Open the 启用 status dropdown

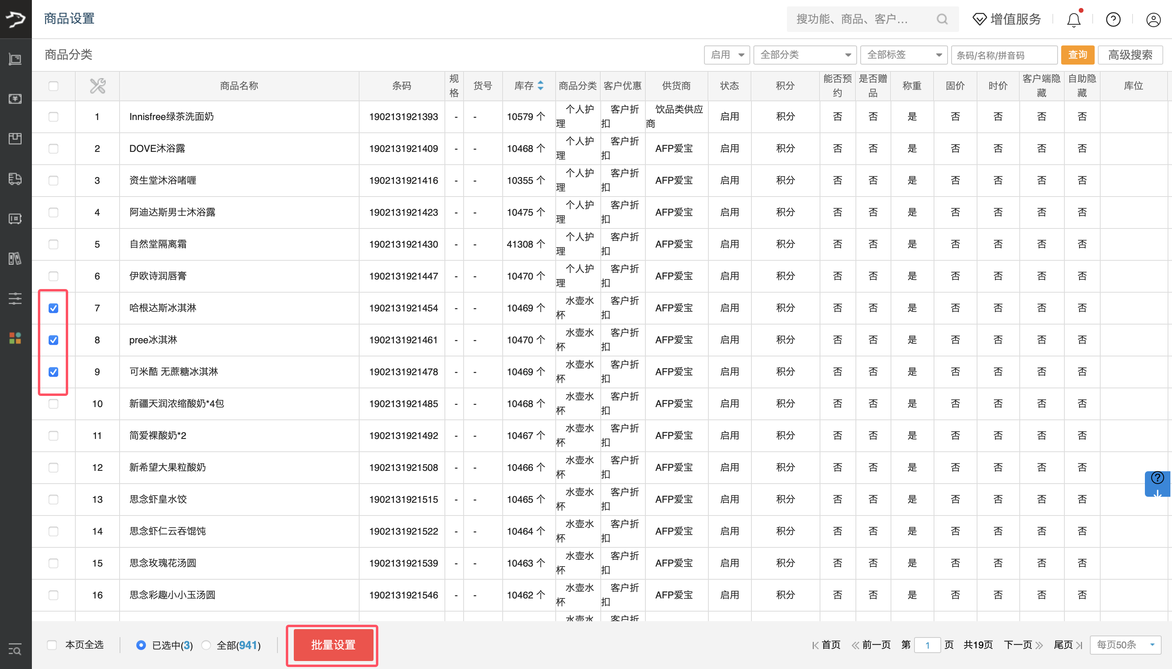coord(727,55)
